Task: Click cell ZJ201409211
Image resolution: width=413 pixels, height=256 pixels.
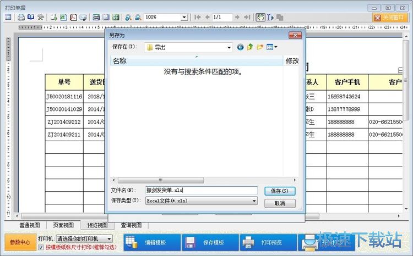Action: coord(64,134)
